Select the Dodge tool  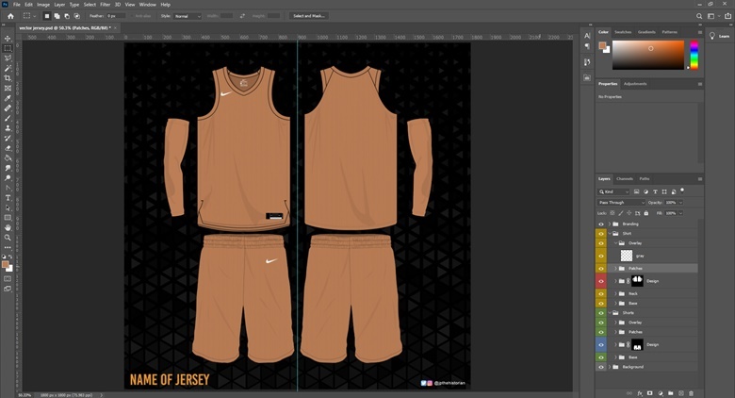(x=8, y=178)
